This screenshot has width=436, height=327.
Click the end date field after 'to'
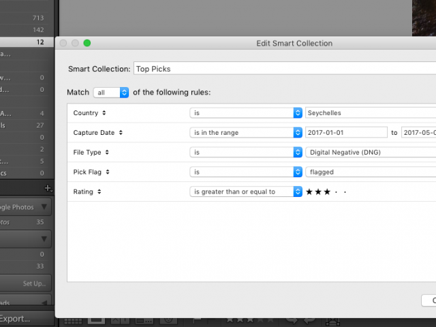(419, 133)
